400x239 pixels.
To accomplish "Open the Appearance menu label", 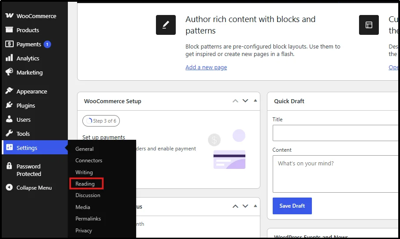I will coord(32,91).
